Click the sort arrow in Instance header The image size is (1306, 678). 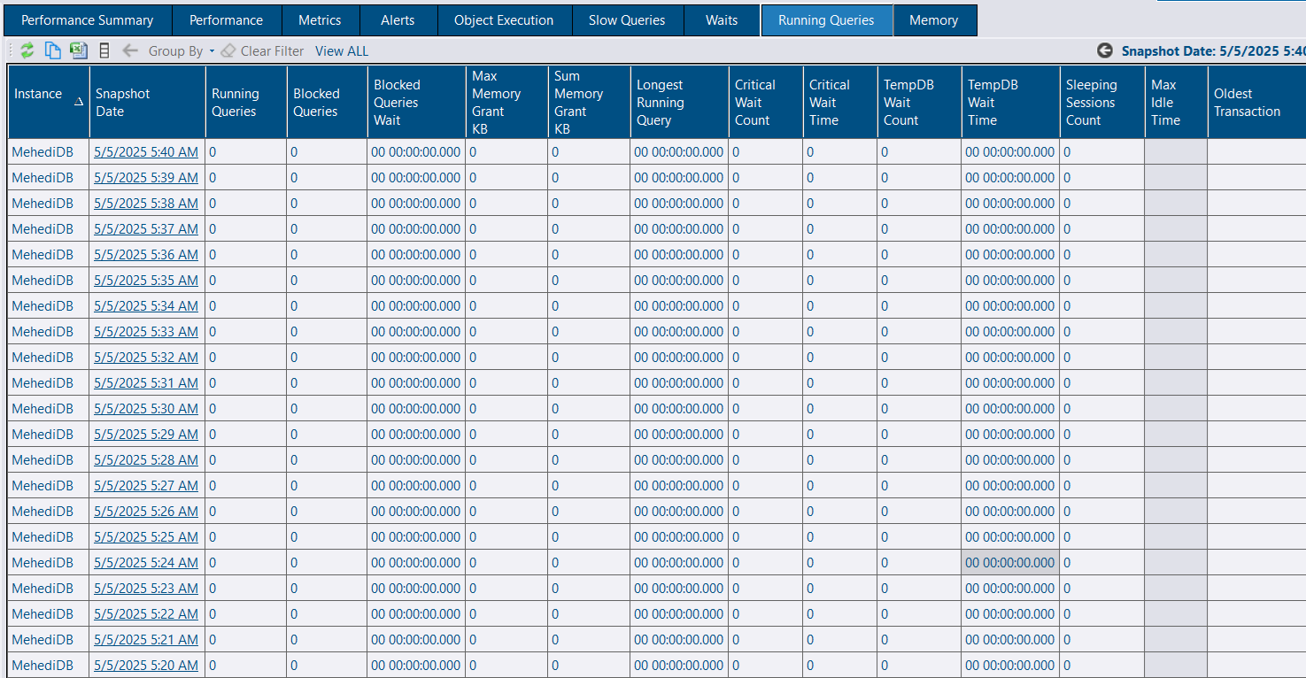coord(78,102)
